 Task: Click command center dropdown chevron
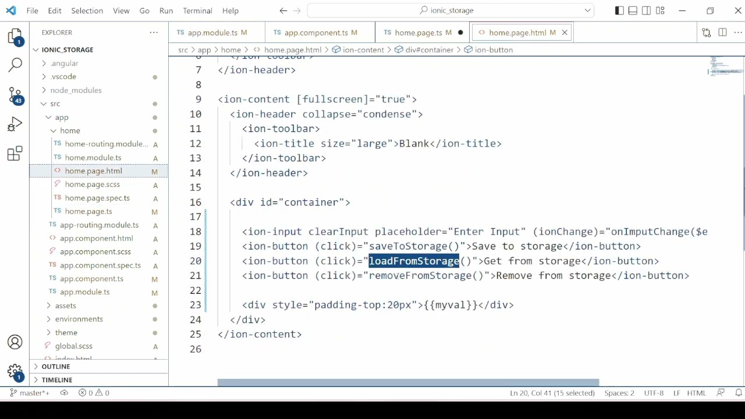tap(588, 10)
